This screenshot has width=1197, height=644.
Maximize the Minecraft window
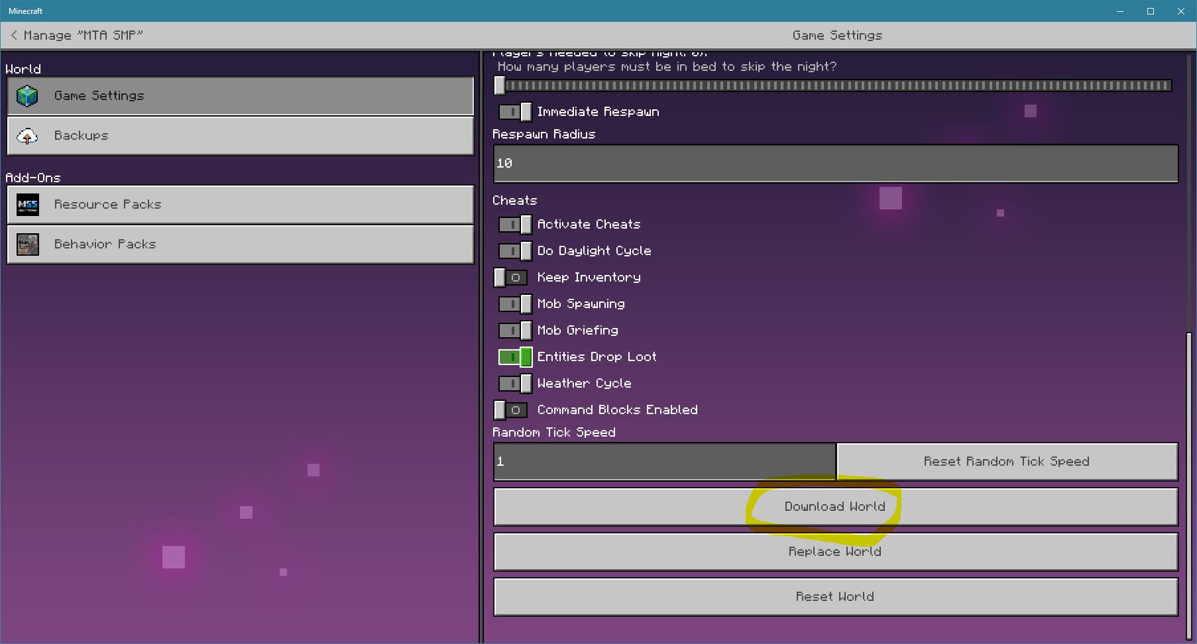coord(1151,11)
